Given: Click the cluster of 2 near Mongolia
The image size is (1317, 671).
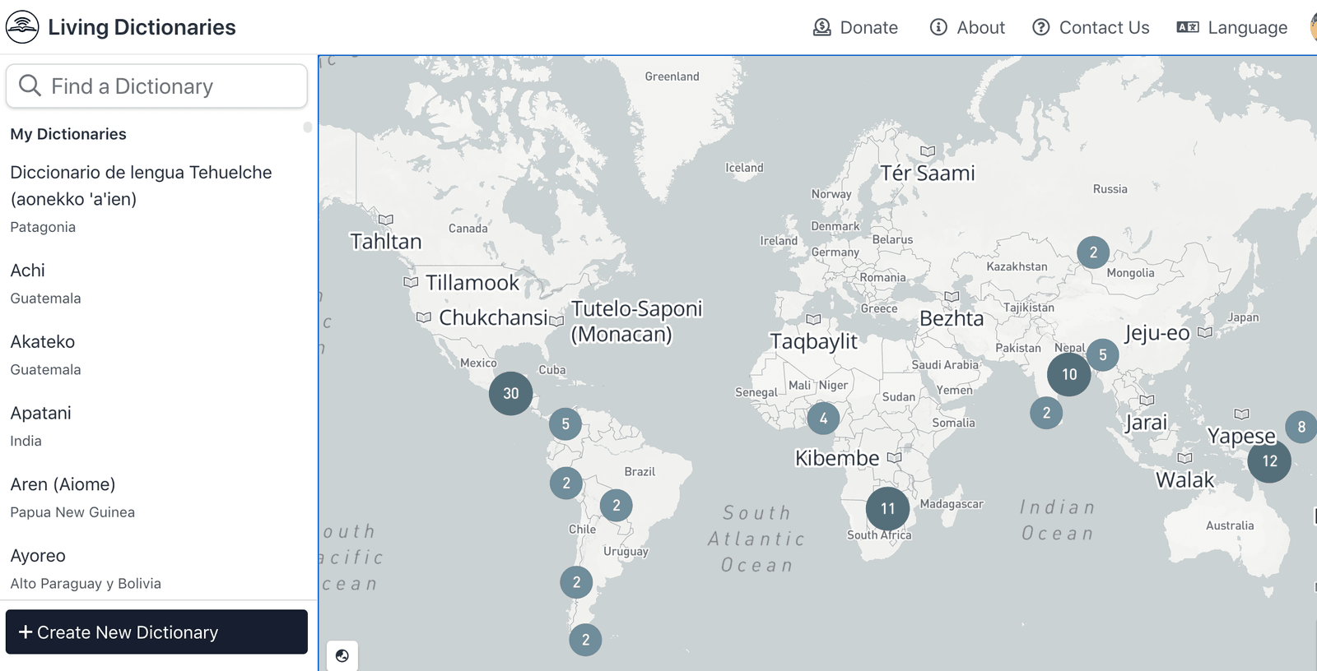Looking at the screenshot, I should (x=1093, y=252).
